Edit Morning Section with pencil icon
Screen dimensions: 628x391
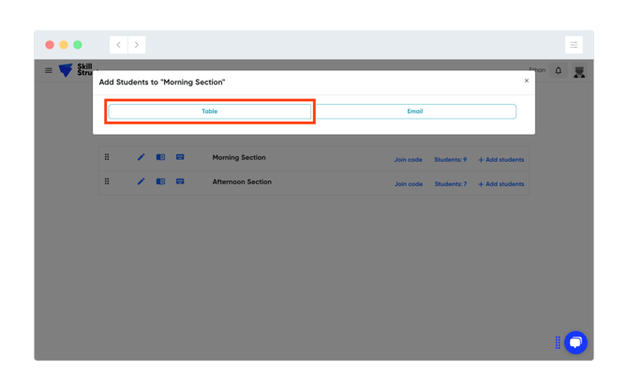[141, 157]
